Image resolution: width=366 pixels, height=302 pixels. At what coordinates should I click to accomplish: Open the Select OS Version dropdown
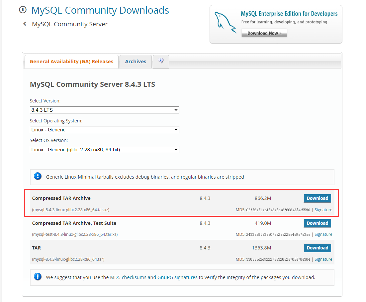(104, 150)
